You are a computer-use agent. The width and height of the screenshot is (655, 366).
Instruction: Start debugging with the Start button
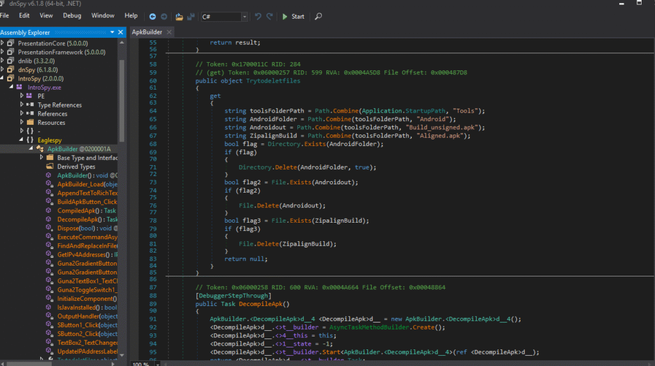coord(293,16)
